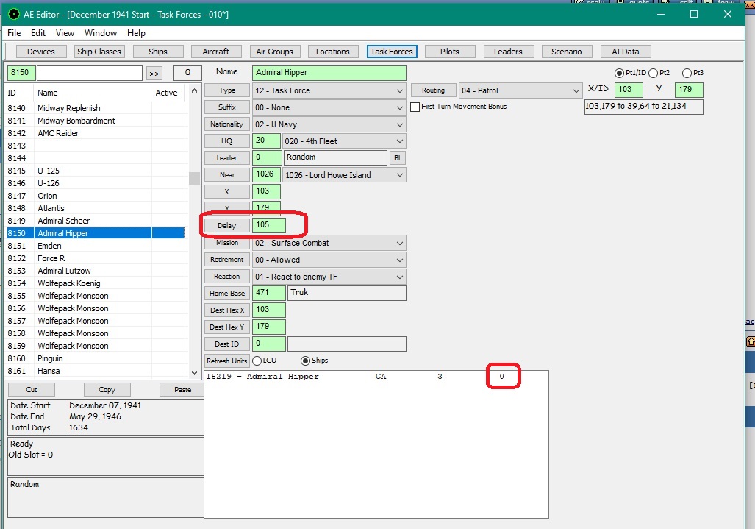Select row 8149 Admiral Scheer

[x=96, y=221]
